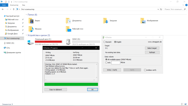Image resolution: width=188 pixels, height=106 pixels.
Task: Click the red C: drive usage bar
Action: tap(49, 42)
